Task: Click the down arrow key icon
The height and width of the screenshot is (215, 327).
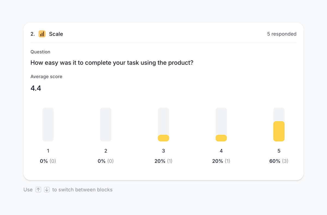Action: point(47,189)
